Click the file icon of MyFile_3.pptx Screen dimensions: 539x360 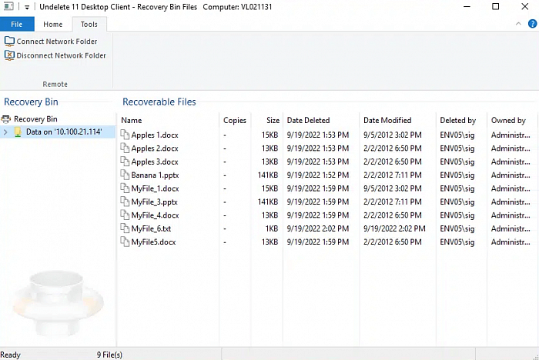click(x=125, y=202)
